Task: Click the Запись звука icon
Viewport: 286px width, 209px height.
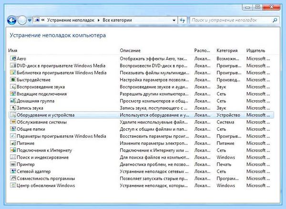Action: 13,108
